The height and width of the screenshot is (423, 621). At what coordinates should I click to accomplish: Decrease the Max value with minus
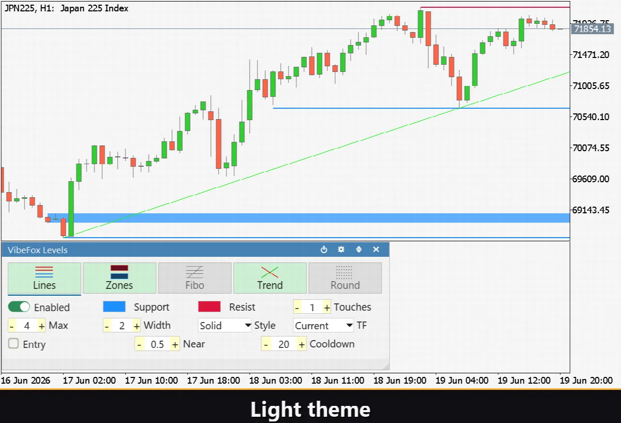pyautogui.click(x=12, y=326)
